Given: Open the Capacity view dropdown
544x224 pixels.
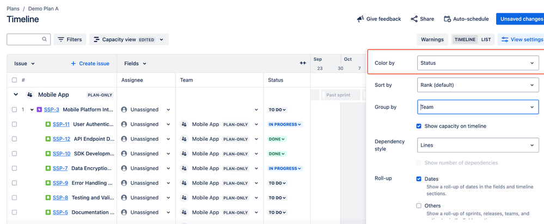Looking at the screenshot, I should [129, 40].
